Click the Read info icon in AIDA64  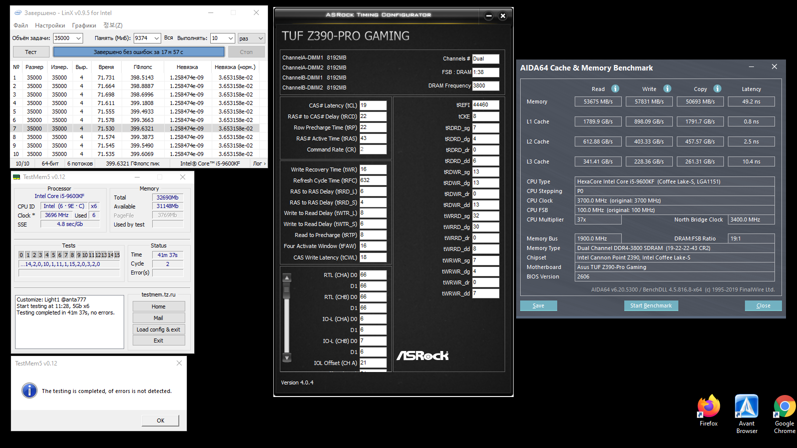click(x=615, y=88)
